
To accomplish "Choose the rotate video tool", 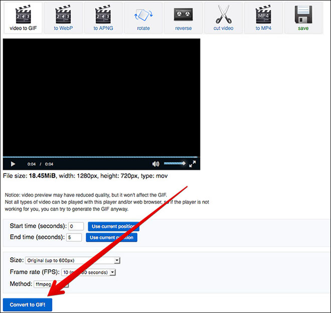I will click(x=143, y=18).
